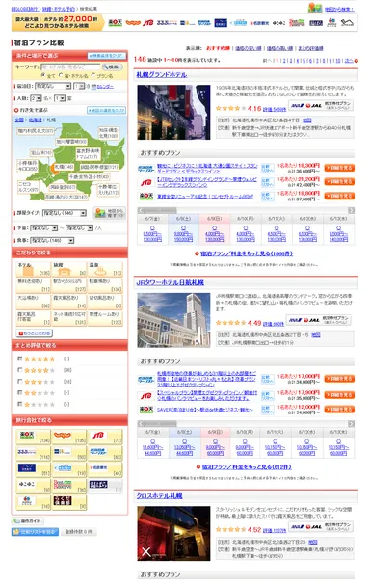Viewport: 370px width, 585px height.
Task: Open the 比較リストを見る comparison list button
Action: [x=35, y=532]
